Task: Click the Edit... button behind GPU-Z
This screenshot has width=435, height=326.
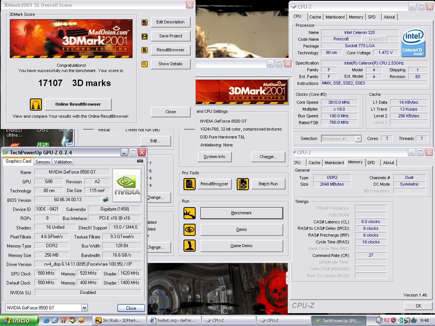Action: coord(155,141)
